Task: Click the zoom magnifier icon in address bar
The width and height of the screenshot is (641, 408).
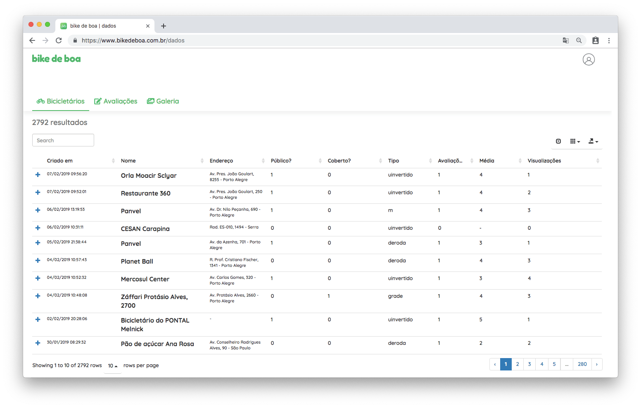Action: (x=579, y=40)
